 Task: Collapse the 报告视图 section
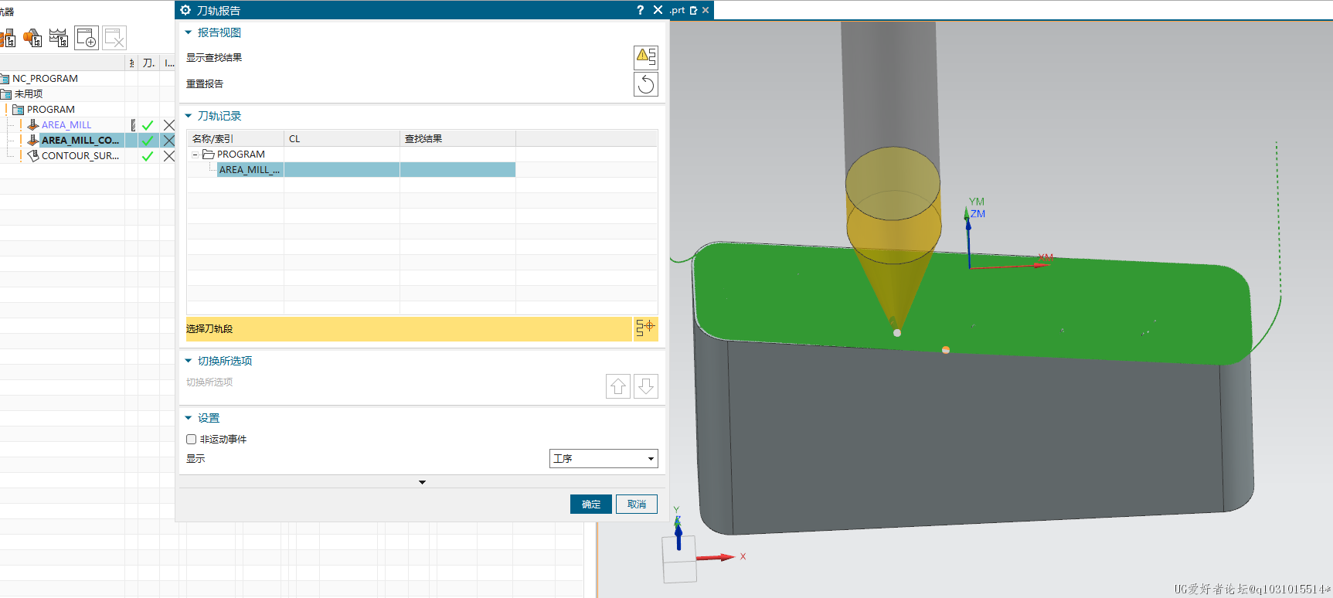coord(188,32)
